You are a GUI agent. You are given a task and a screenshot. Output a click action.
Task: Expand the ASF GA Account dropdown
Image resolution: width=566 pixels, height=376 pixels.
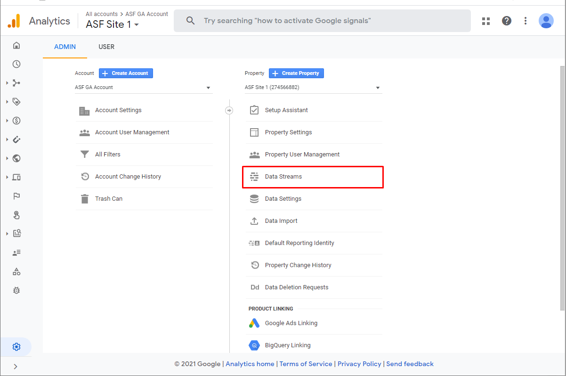144,87
